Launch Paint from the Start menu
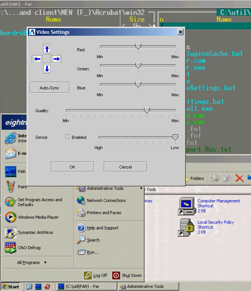This screenshot has height=291, width=251. click(x=16, y=186)
